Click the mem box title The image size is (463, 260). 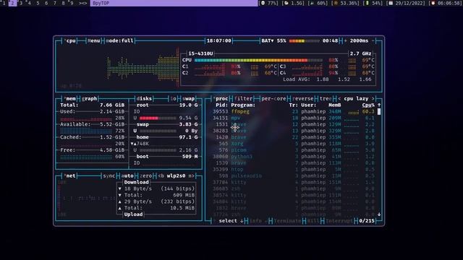[70, 98]
